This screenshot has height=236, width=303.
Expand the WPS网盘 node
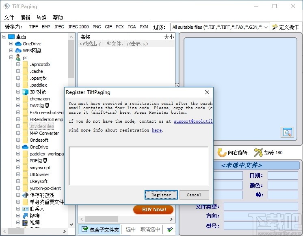(x=11, y=51)
